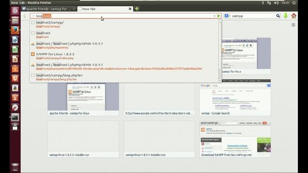Screen dimensions: 308x173
Task: Go to Firefox Home page button
Action: point(294,16)
